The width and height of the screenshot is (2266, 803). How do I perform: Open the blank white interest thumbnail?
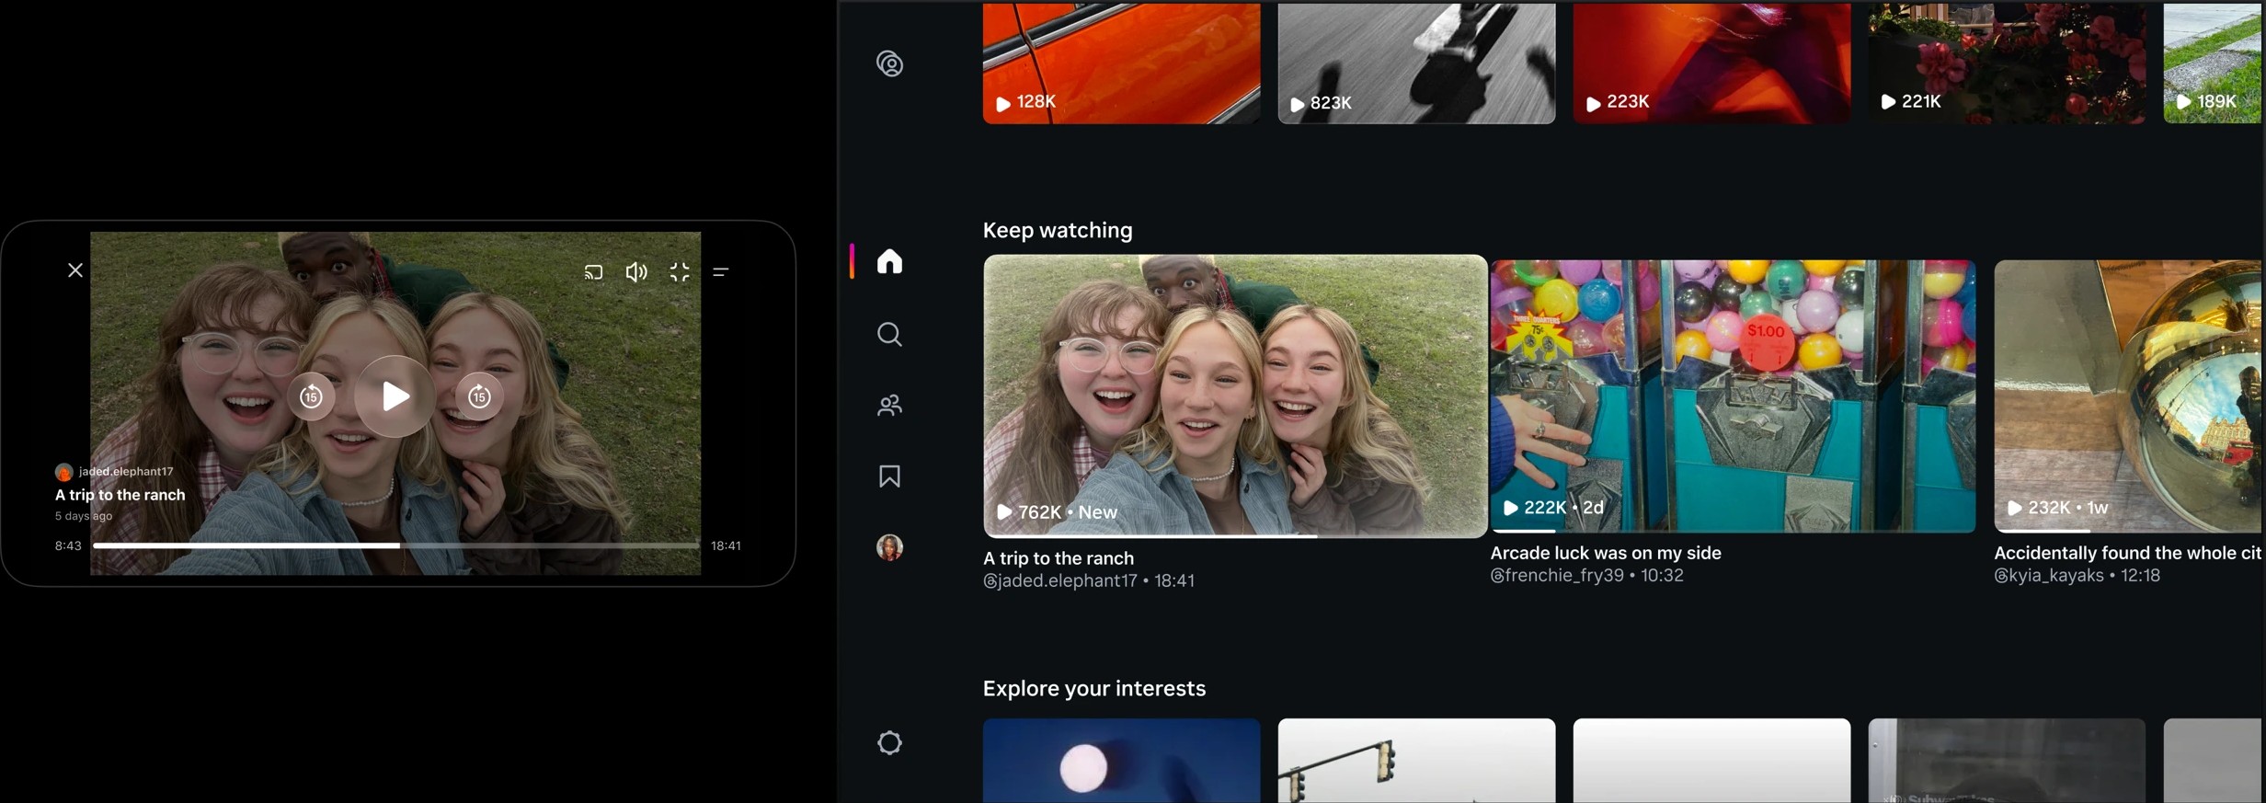point(1711,761)
